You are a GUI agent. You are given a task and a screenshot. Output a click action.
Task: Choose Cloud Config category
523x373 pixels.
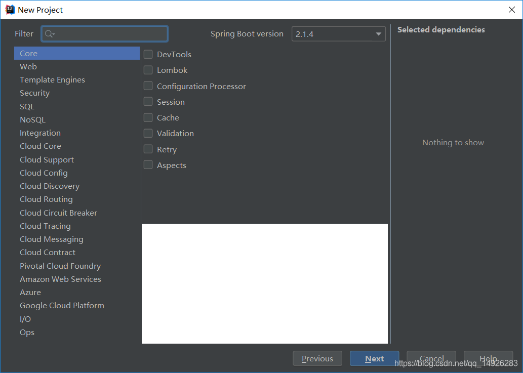[77, 173]
